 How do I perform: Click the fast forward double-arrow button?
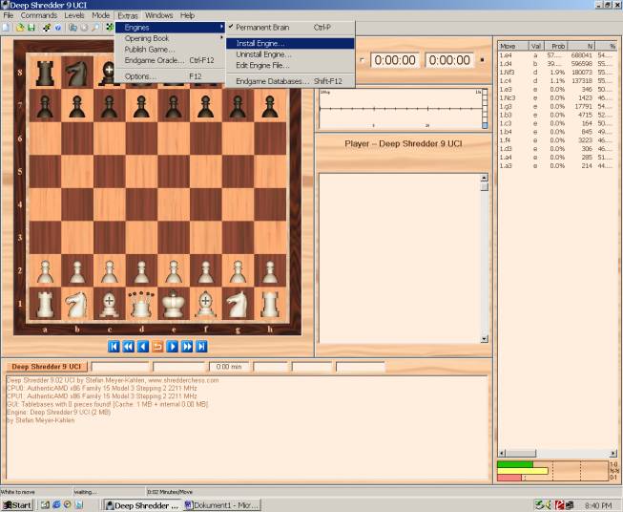187,347
